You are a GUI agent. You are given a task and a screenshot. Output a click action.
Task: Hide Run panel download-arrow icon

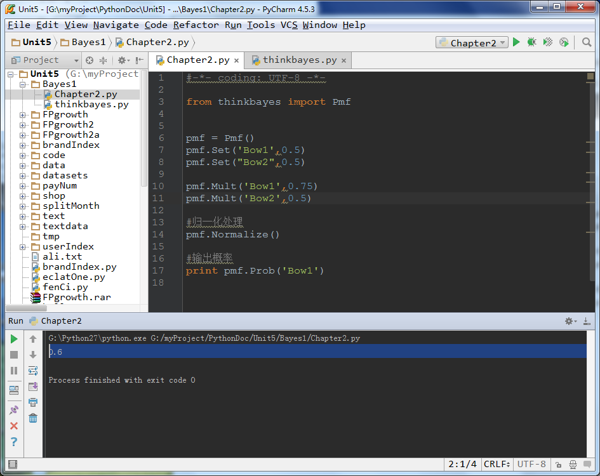point(587,321)
